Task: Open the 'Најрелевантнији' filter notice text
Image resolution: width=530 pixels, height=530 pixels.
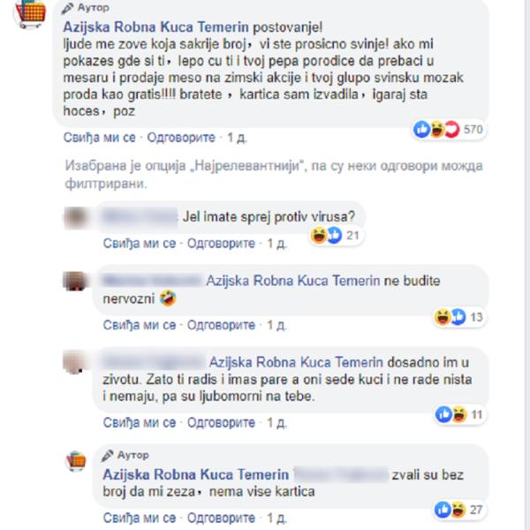Action: 274,175
